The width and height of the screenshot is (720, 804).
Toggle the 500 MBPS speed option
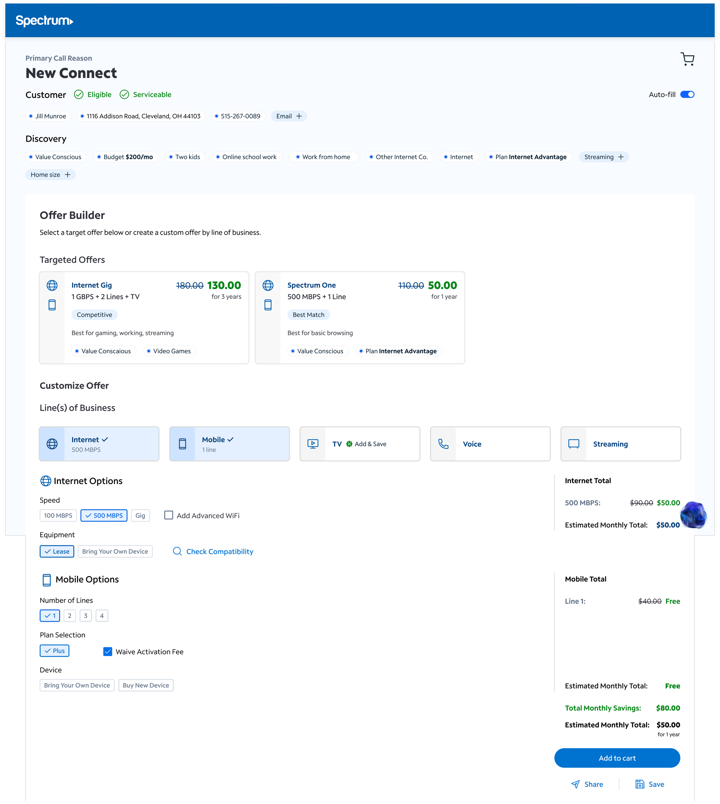coord(104,515)
